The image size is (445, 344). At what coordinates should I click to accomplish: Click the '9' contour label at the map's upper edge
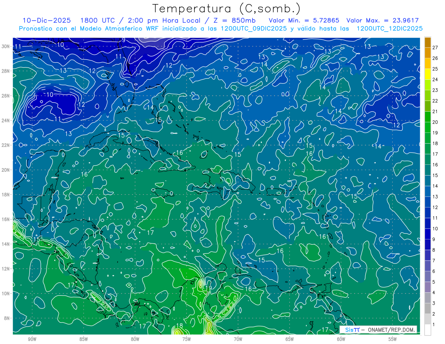tap(123, 40)
